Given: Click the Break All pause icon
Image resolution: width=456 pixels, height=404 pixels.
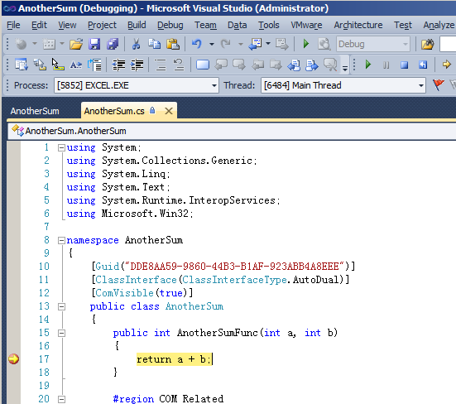Looking at the screenshot, I should tap(386, 65).
